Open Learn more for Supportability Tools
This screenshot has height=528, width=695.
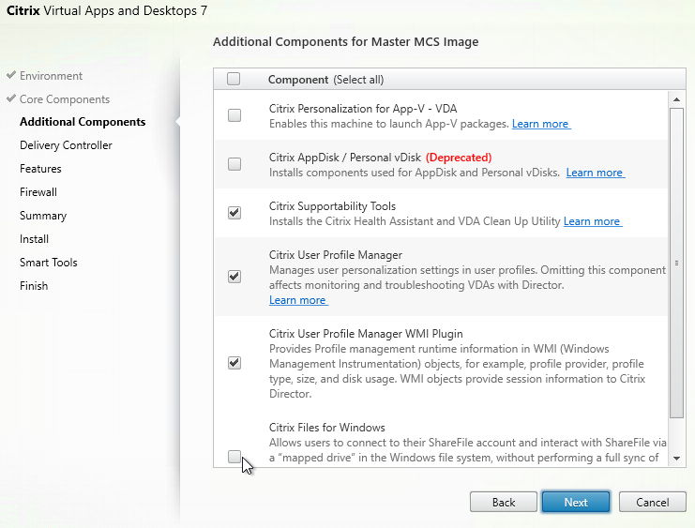(593, 221)
